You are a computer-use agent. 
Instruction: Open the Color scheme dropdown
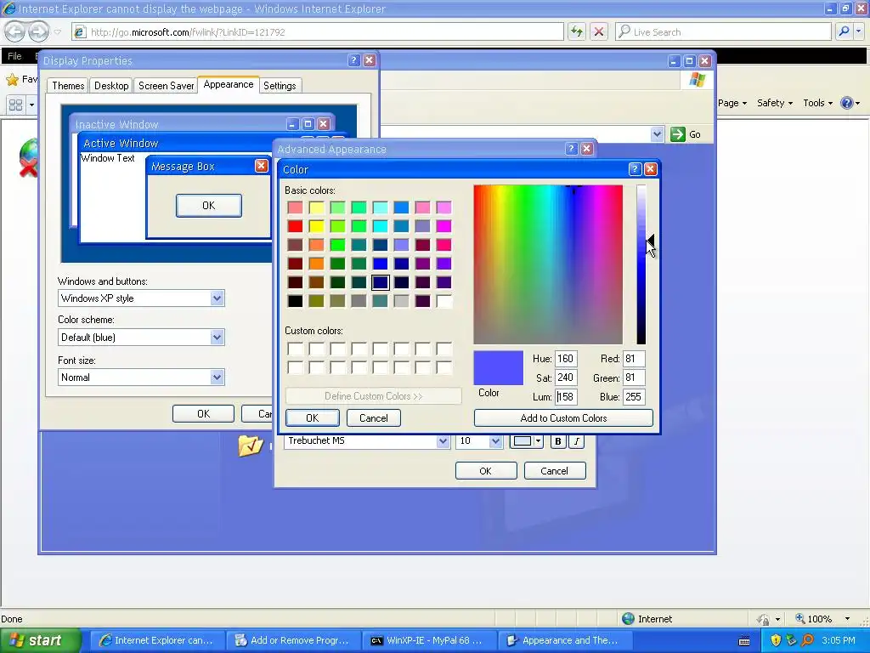(217, 337)
